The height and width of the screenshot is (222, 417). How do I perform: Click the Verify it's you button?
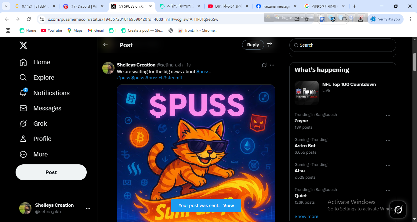tap(386, 19)
